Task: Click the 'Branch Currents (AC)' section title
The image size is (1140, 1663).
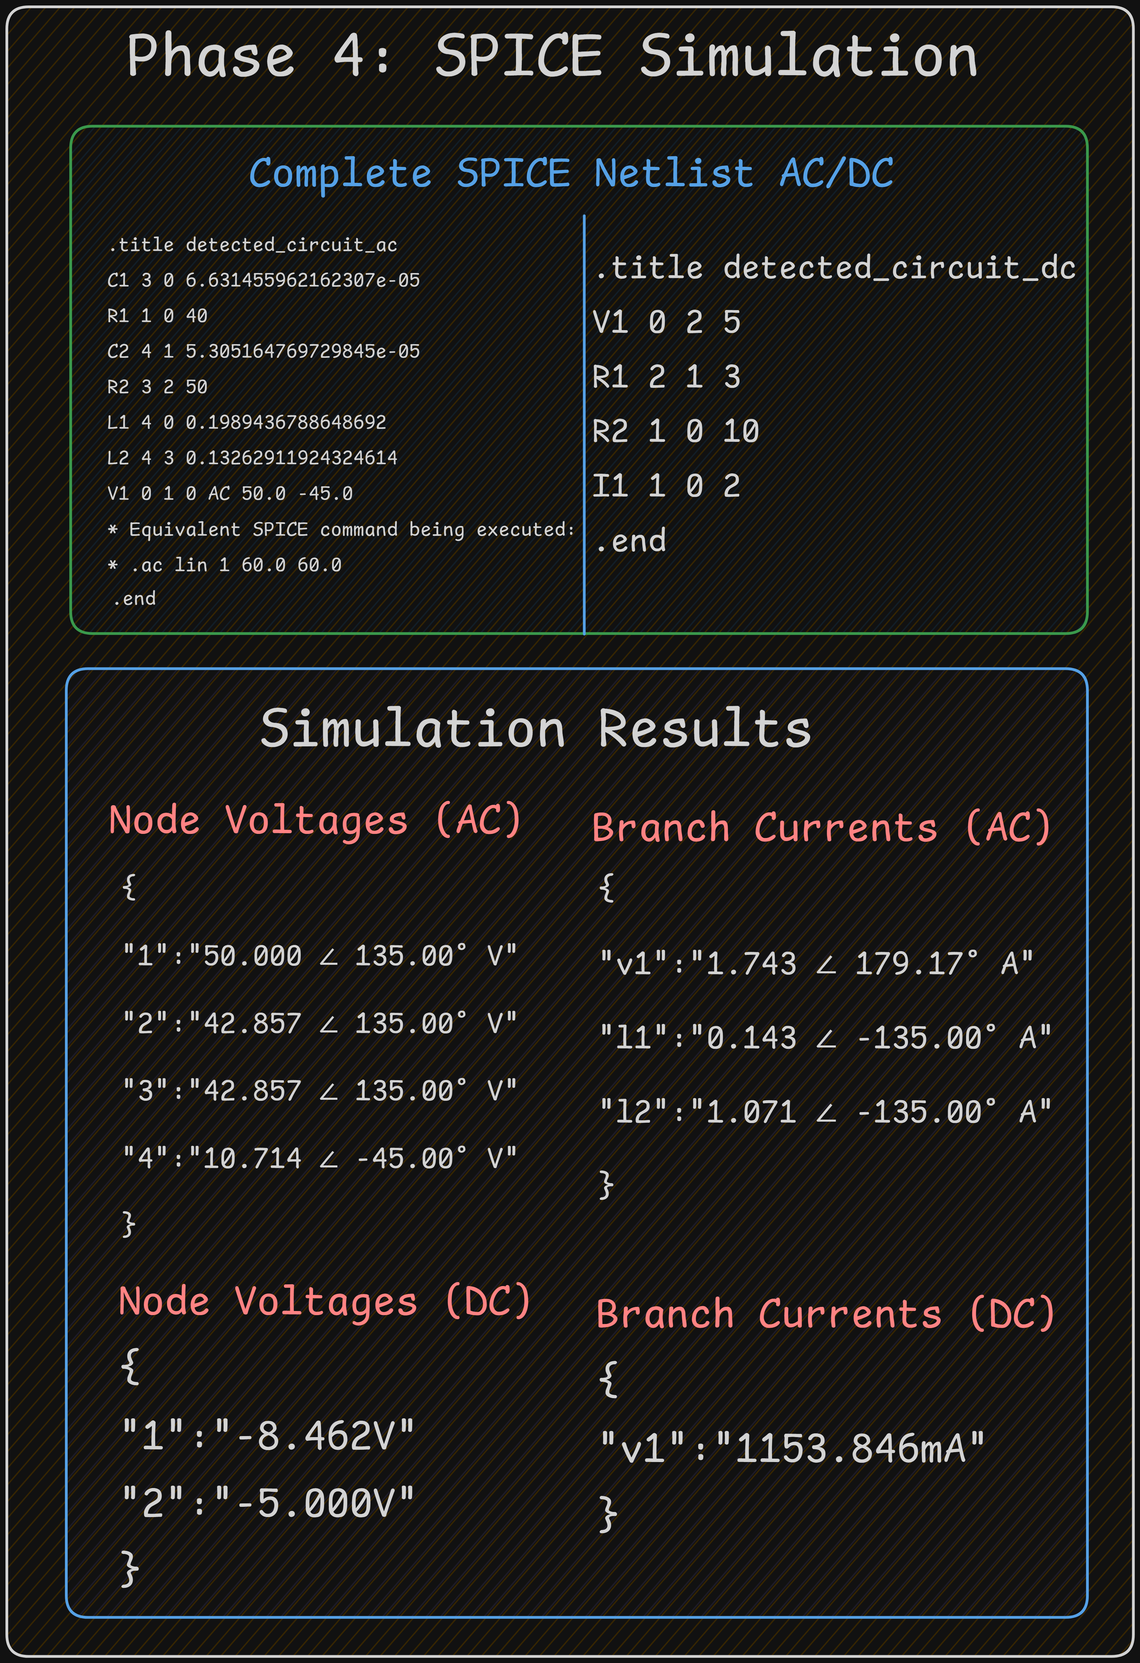Action: 821,827
